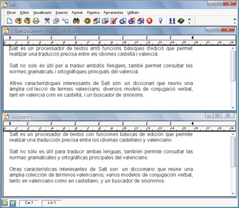
Task: Click down arrow of Document:1 scrollbar
Action: [x=233, y=194]
